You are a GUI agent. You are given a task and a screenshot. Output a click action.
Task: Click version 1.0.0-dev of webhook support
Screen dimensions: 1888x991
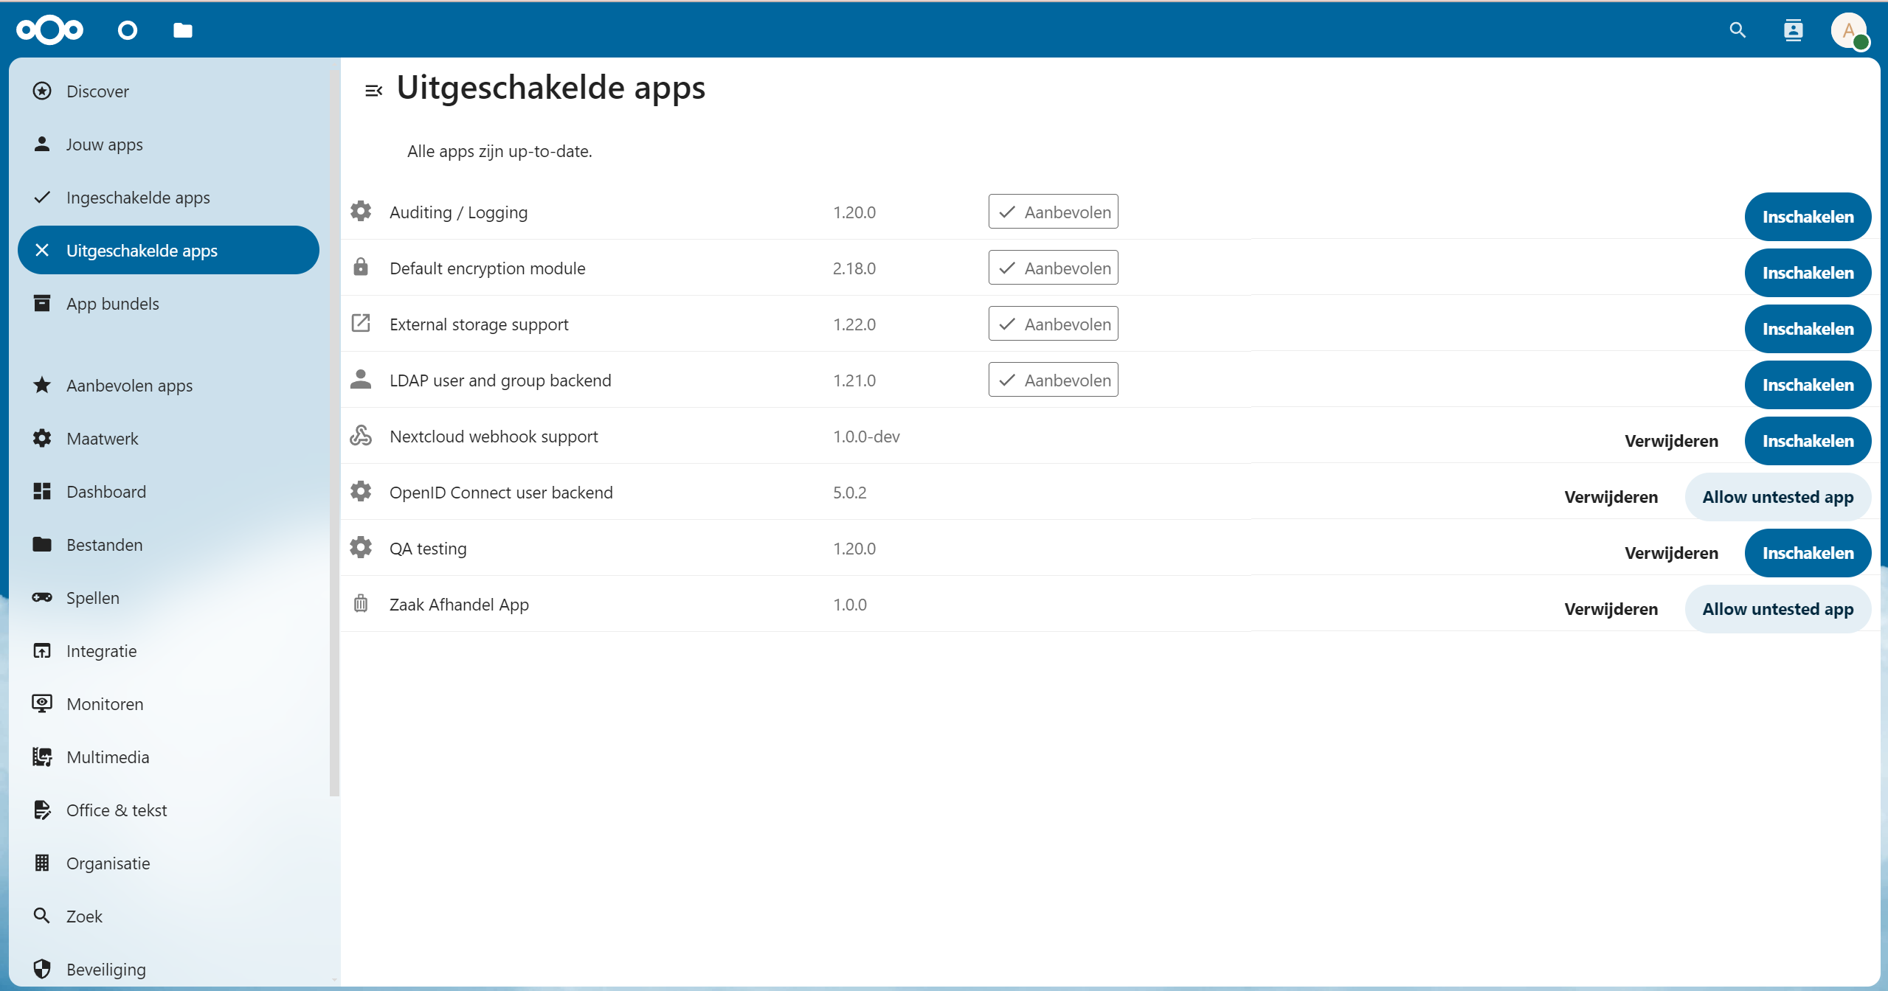(x=866, y=437)
